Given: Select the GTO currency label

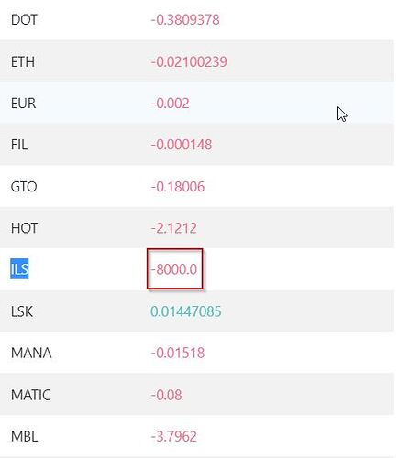Looking at the screenshot, I should (x=24, y=187).
